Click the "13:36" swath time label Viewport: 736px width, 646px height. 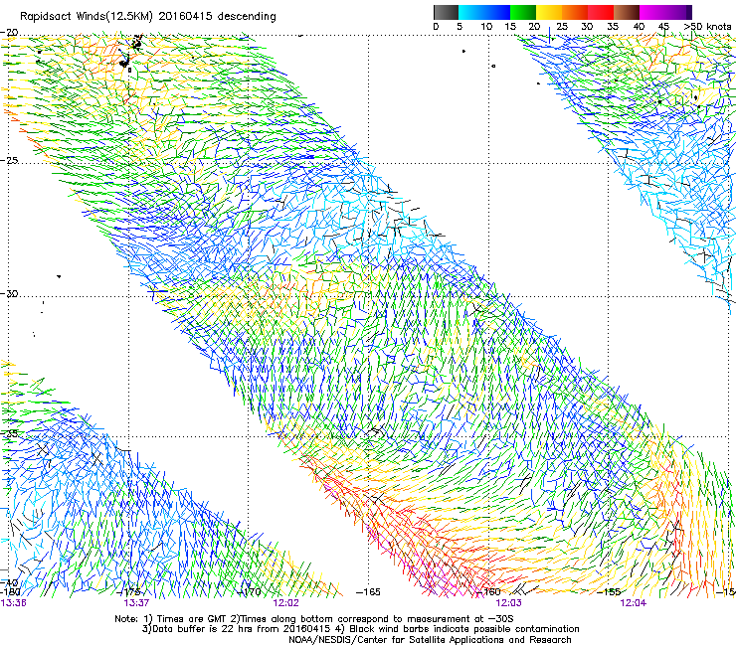pyautogui.click(x=13, y=603)
